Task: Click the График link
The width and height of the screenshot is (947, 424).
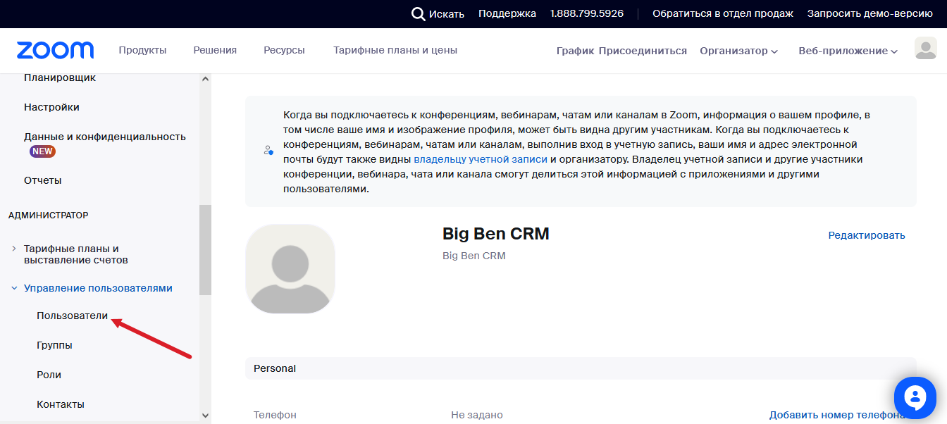Action: (x=575, y=51)
